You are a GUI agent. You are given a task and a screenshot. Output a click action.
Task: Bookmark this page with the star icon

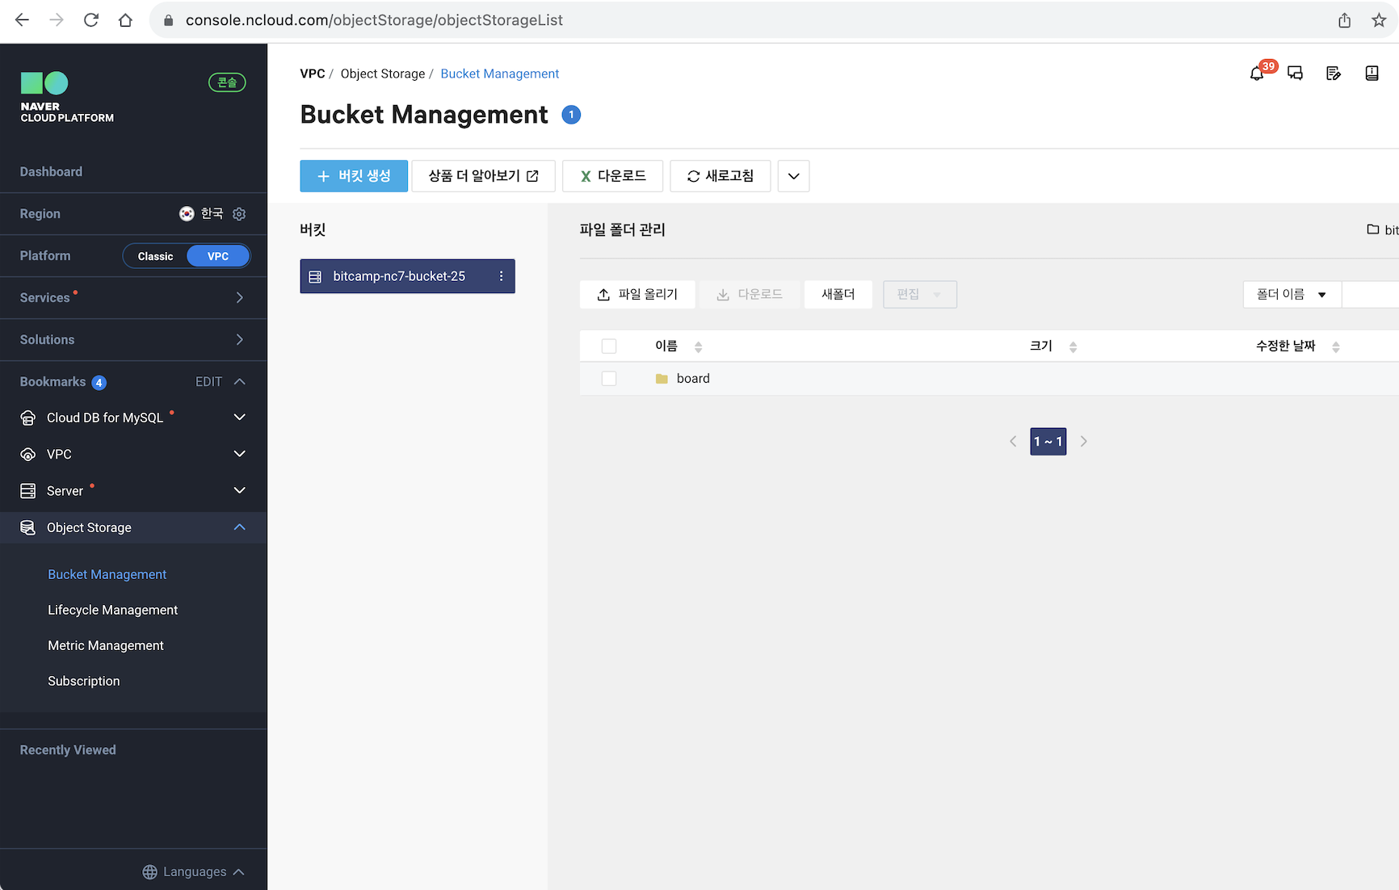pos(1379,20)
